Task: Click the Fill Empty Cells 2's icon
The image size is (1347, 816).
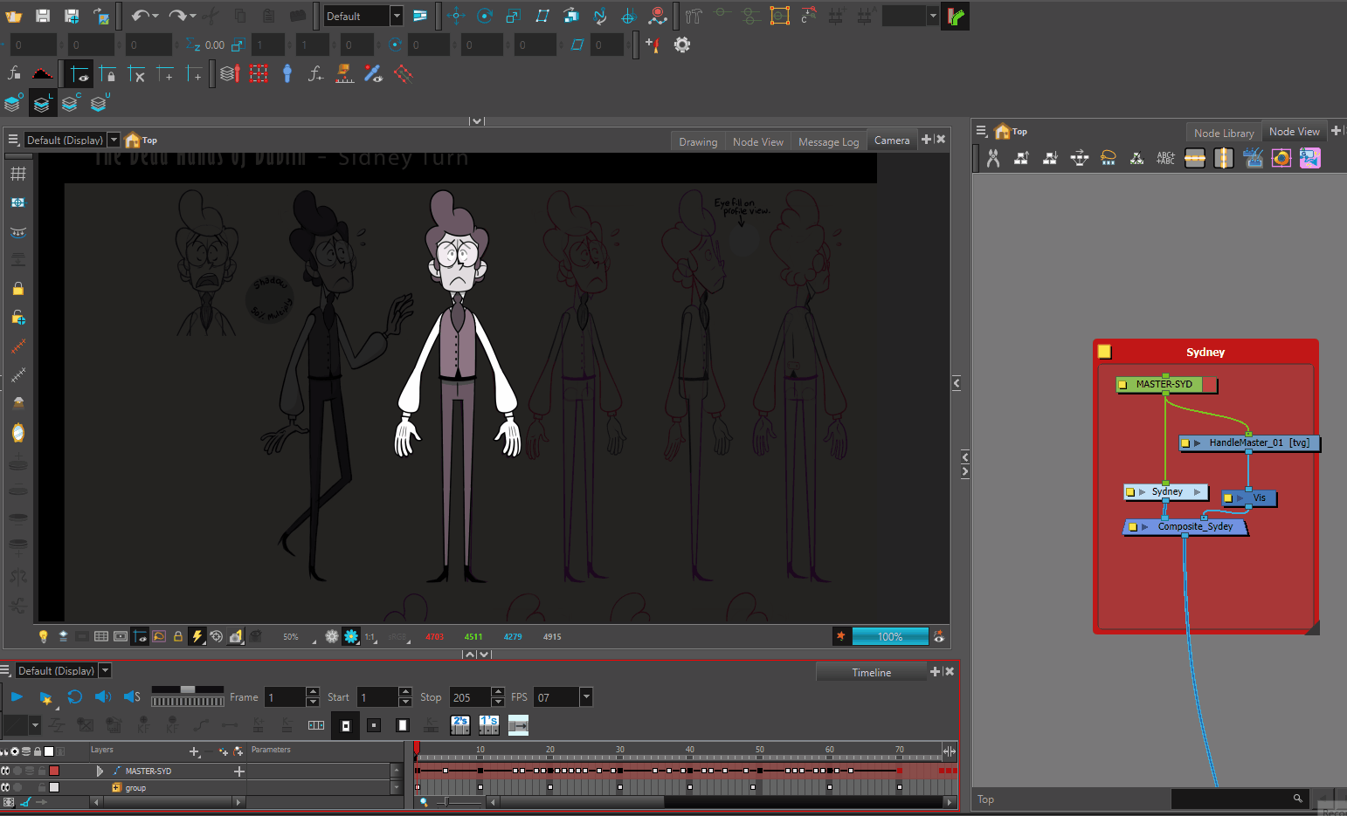Action: tap(460, 724)
